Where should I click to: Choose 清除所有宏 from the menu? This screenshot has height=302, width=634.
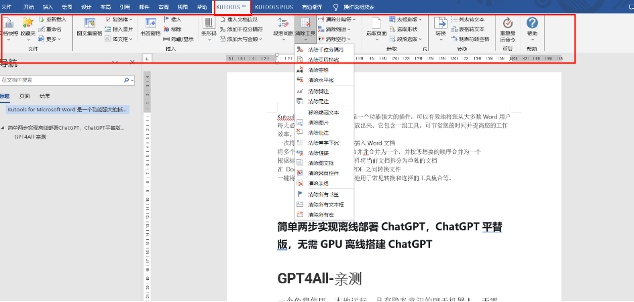pyautogui.click(x=325, y=215)
